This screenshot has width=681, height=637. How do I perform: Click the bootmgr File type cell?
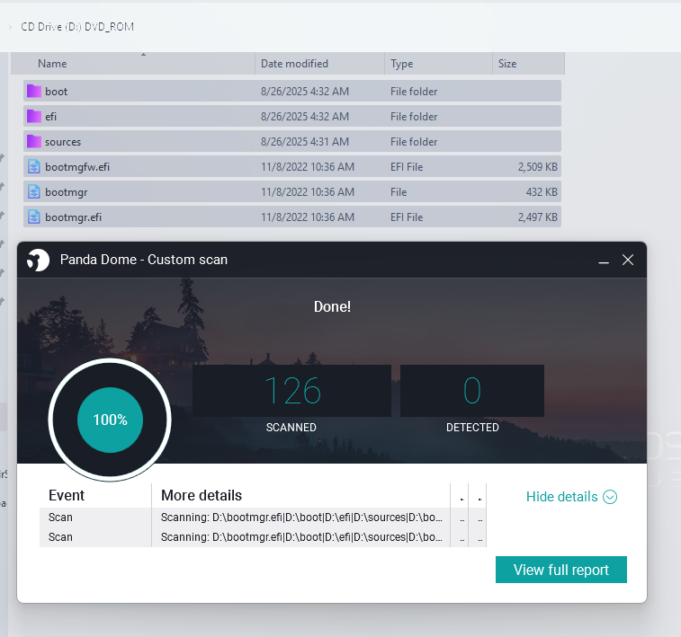point(399,192)
